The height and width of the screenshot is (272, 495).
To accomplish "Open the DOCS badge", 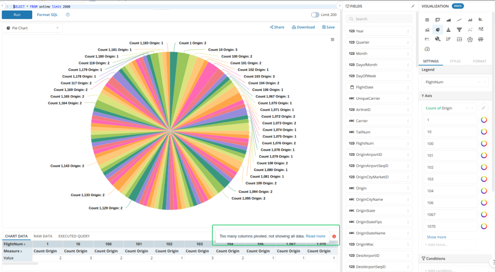I will (x=458, y=6).
